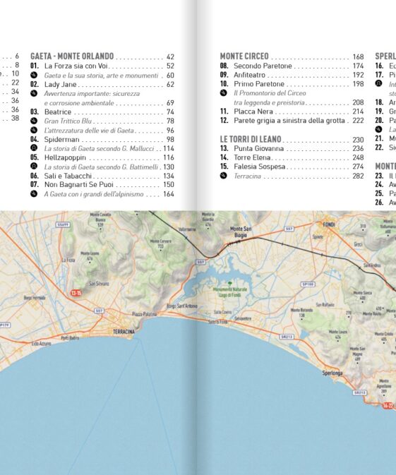The image size is (396, 475).
Task: Click the SR213 road sign near Salto di Fondi
Action: pyautogui.click(x=286, y=337)
